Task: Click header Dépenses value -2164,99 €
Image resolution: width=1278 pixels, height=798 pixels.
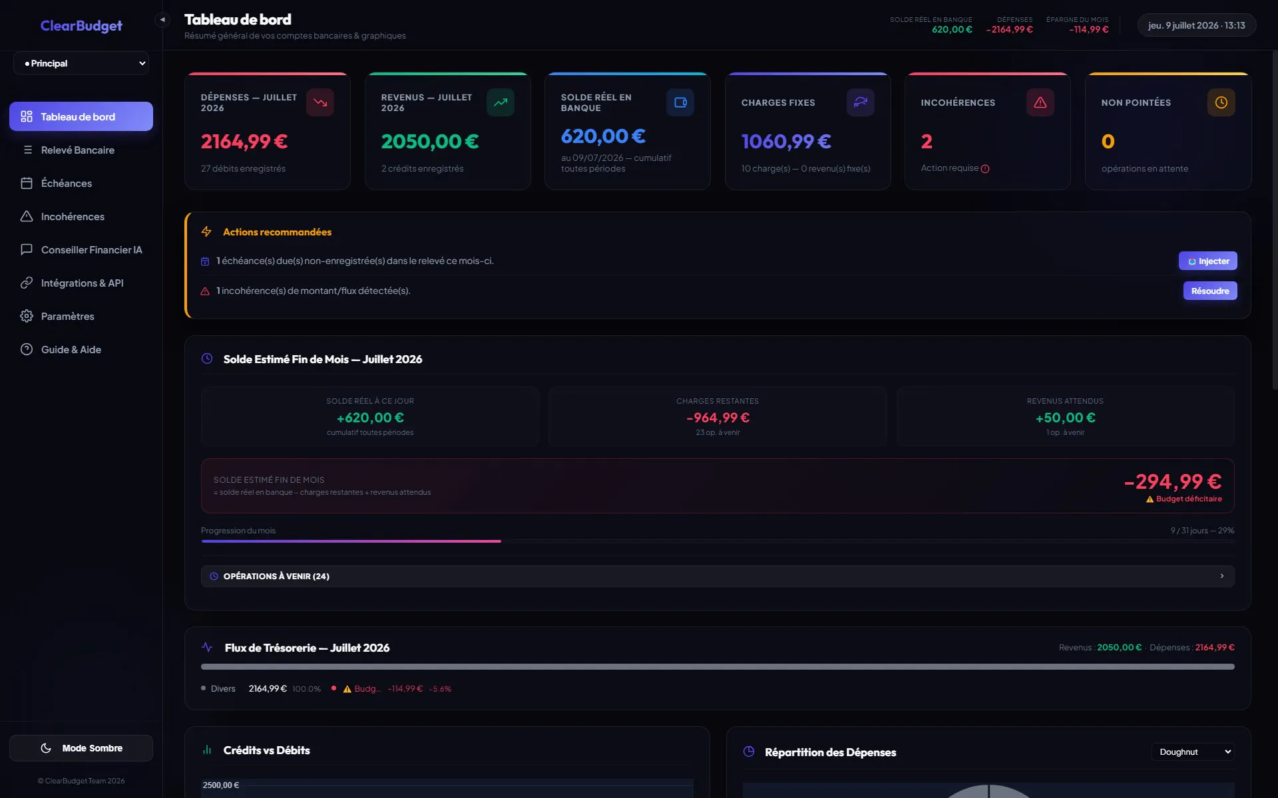Action: click(1010, 29)
